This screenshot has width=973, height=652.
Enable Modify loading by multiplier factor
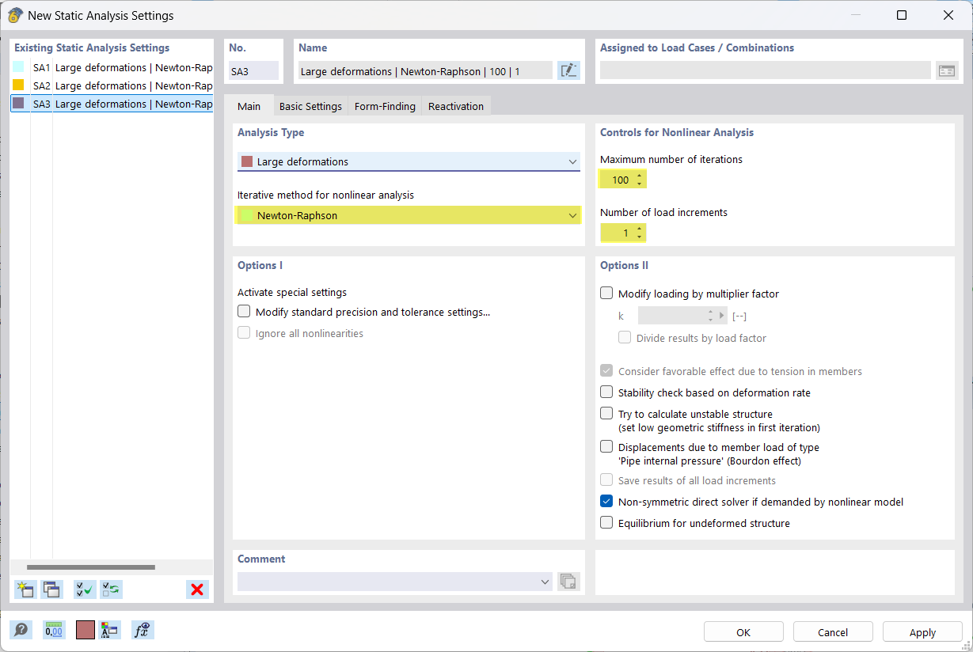606,293
